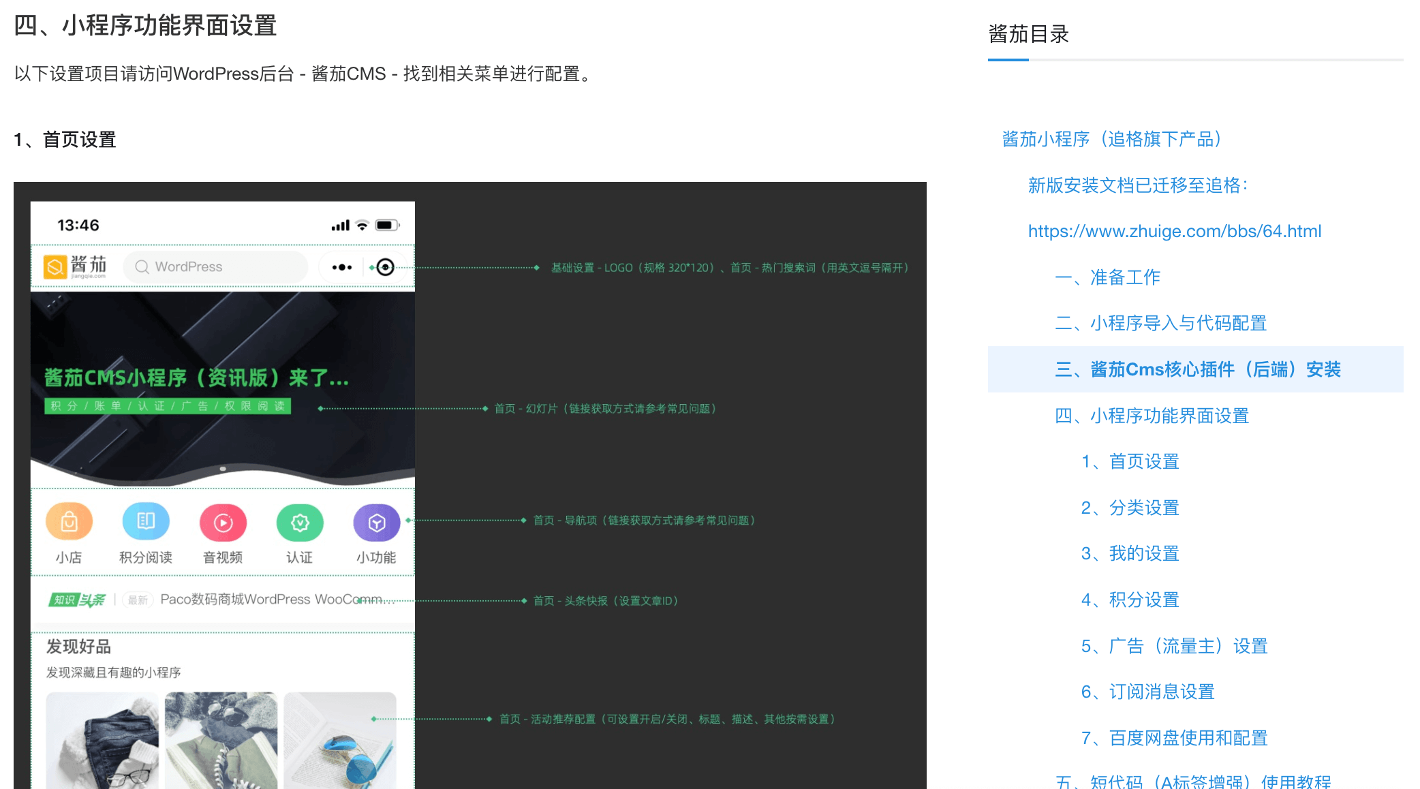Click the Wi-Fi status icon
Viewport: 1420px width, 789px height.
pos(362,225)
